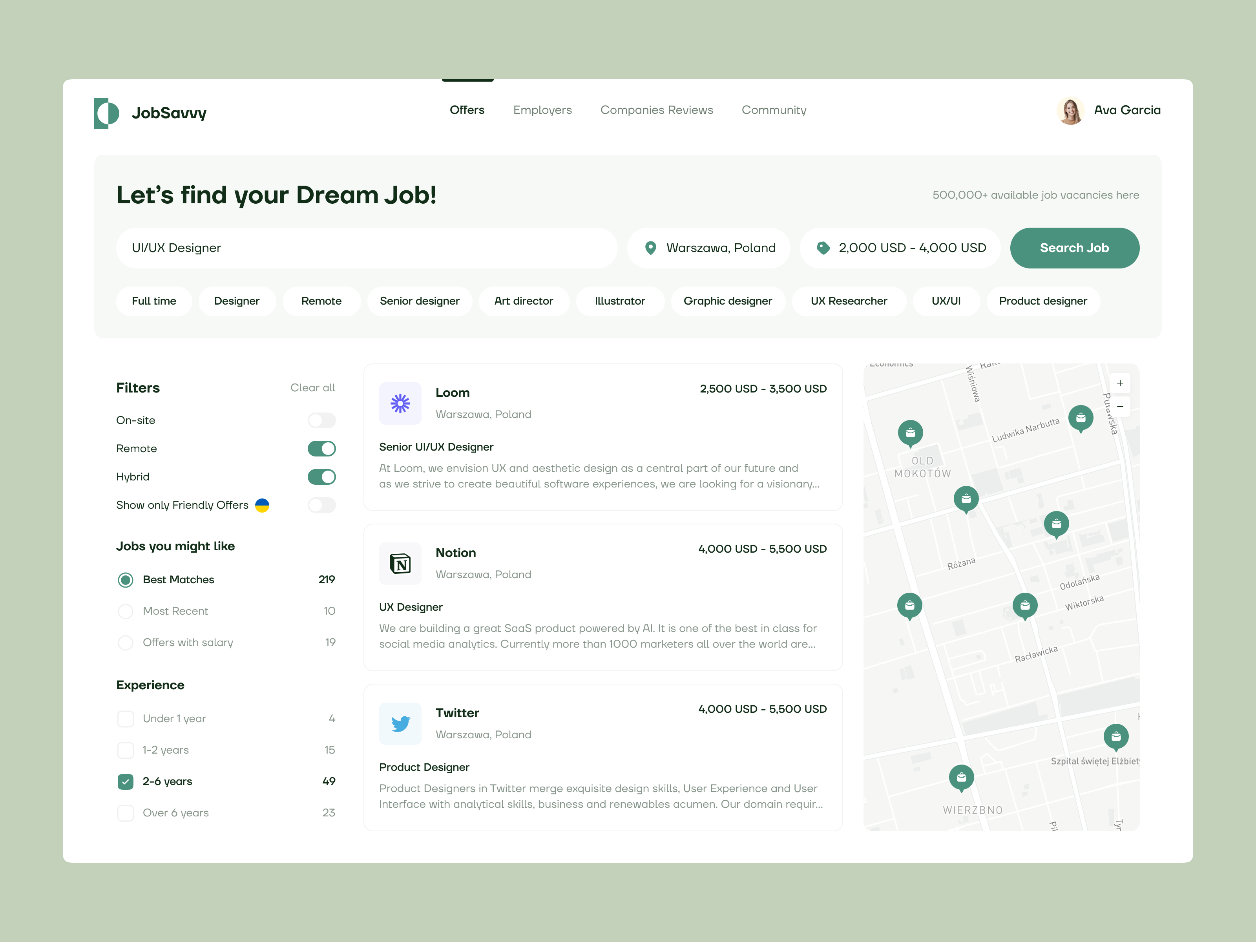Click map job pin near Ludwika Narbutta
The image size is (1256, 942).
(x=1081, y=417)
